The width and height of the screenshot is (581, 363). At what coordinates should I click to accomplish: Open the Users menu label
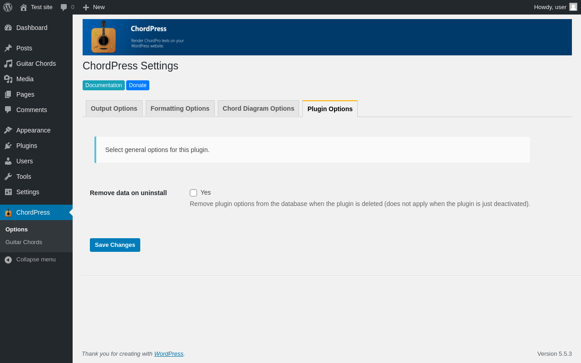[x=25, y=161]
